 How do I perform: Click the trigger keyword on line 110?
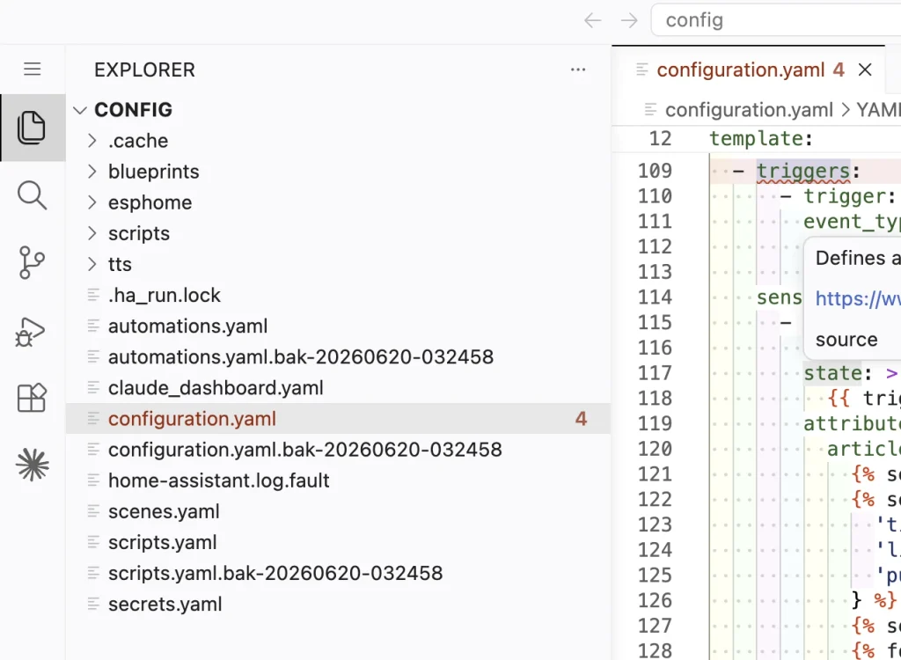[844, 196]
